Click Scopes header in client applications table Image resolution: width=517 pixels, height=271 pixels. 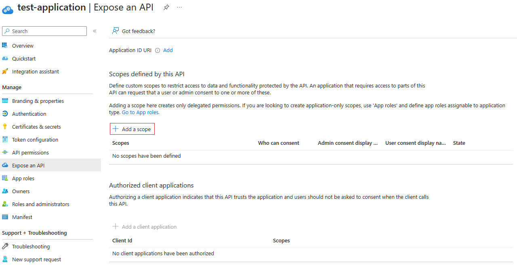point(282,241)
